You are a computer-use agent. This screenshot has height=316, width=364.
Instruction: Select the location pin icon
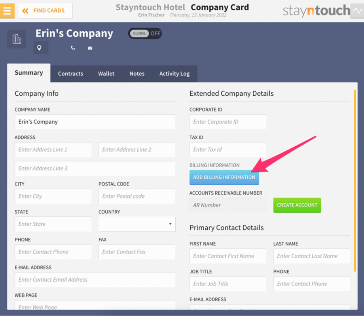(39, 48)
